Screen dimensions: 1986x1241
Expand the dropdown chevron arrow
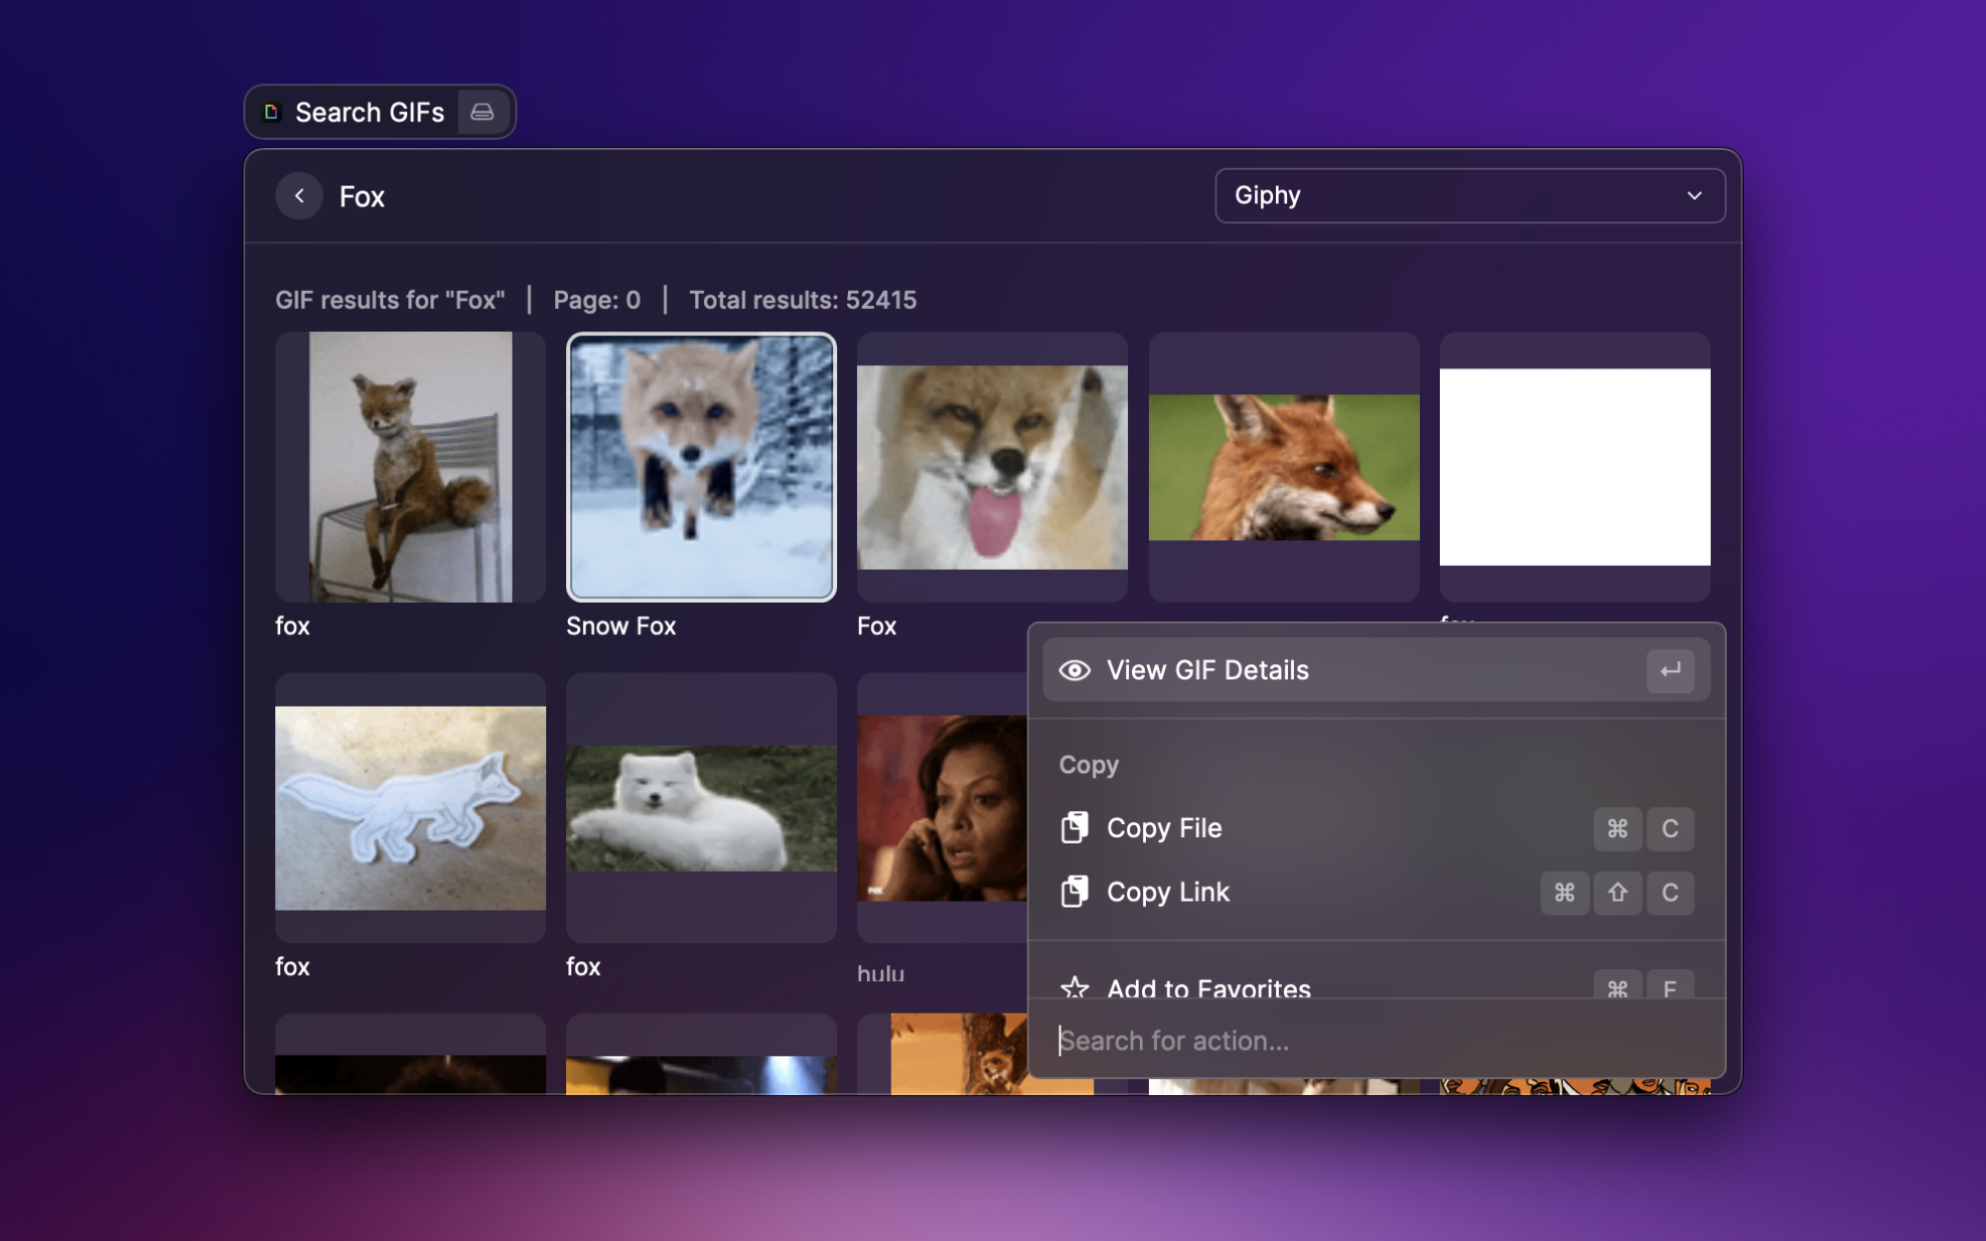tap(1694, 196)
